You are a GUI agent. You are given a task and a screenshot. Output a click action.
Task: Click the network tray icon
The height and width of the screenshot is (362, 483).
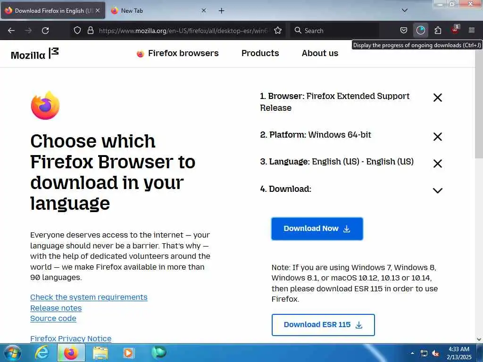(424, 354)
